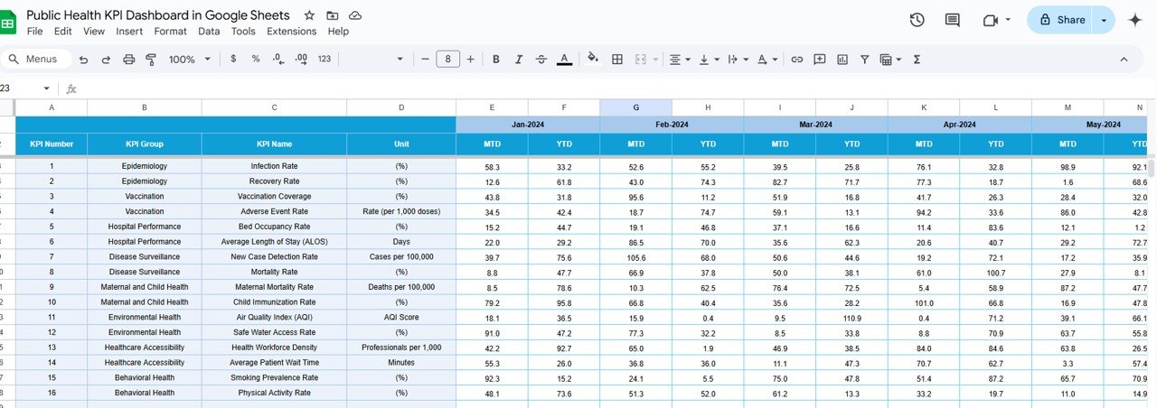Click the Feb-2024 header cell

[x=672, y=125]
